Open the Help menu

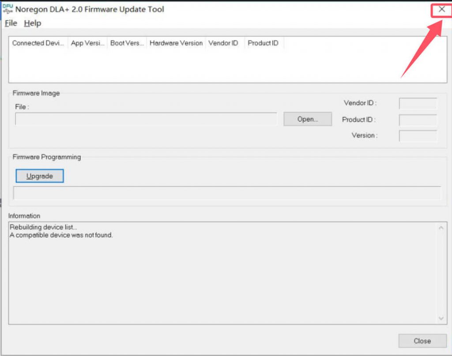click(x=32, y=23)
